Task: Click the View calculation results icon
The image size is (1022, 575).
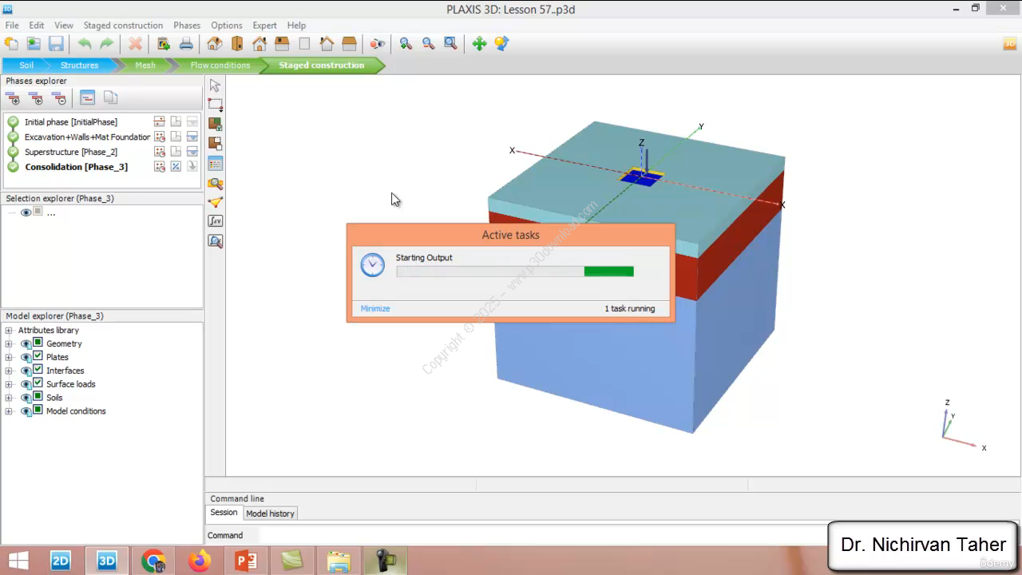Action: click(x=215, y=240)
